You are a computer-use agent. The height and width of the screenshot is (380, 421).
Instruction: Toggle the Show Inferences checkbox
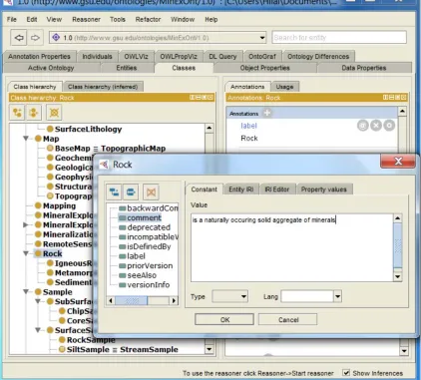[346, 373]
